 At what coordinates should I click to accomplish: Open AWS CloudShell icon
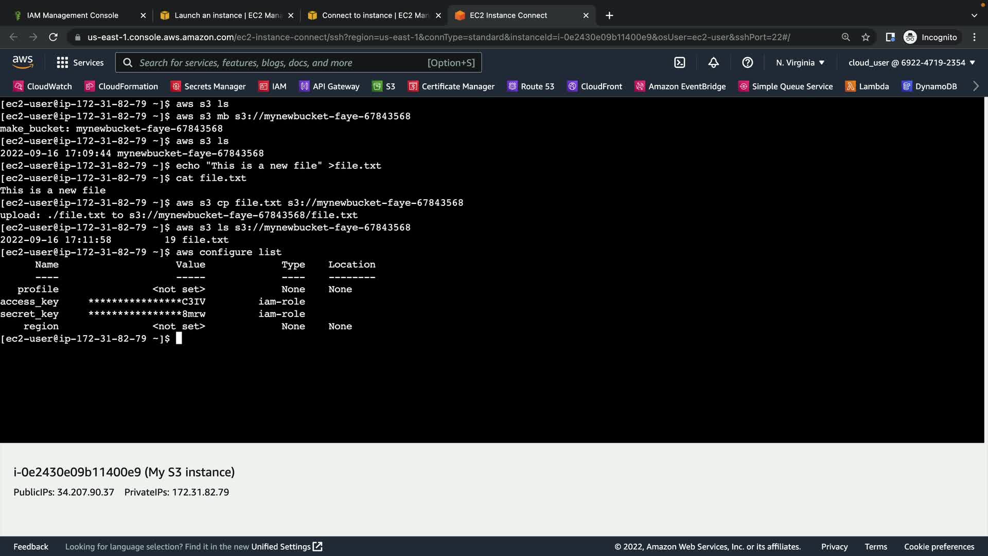pyautogui.click(x=680, y=63)
